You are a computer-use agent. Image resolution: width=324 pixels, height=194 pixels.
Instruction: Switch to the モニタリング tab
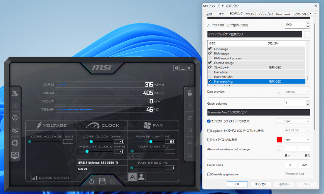[x=236, y=13]
